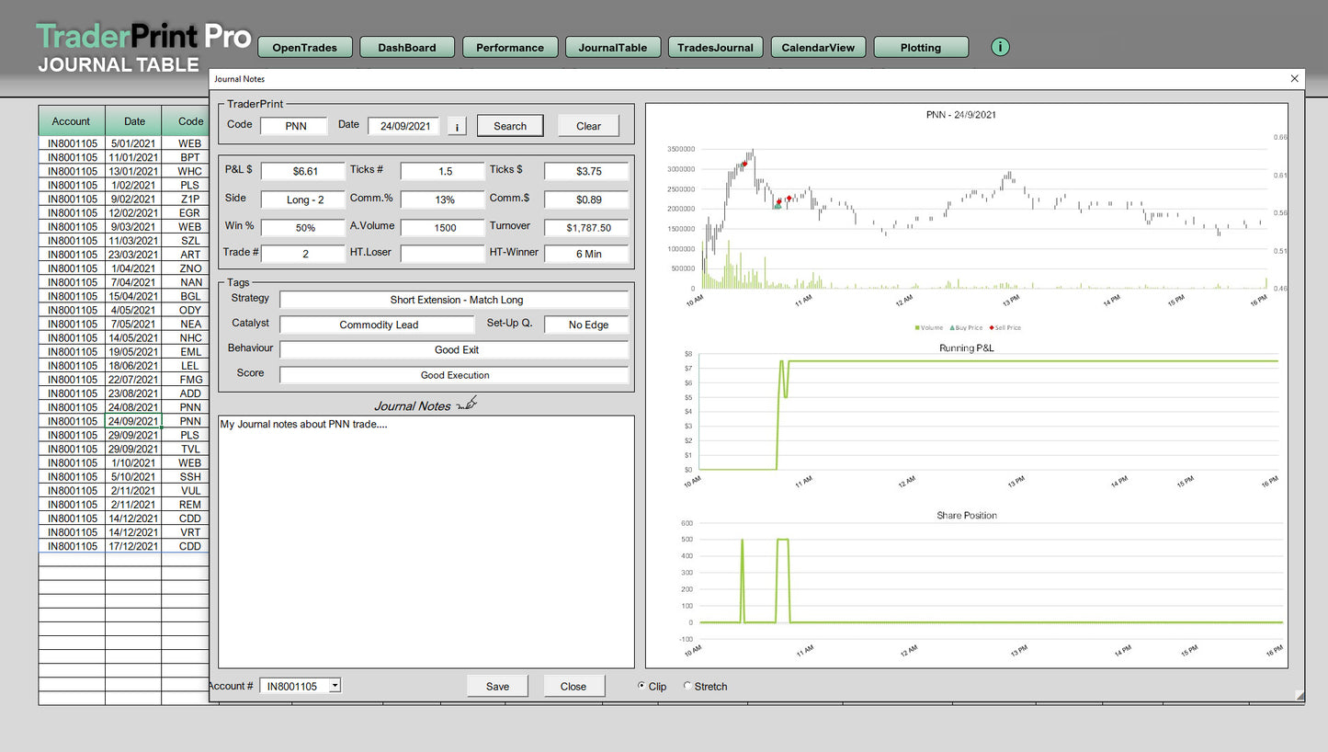Click the Comm.% field showing 13%
The height and width of the screenshot is (752, 1328).
[x=443, y=199]
